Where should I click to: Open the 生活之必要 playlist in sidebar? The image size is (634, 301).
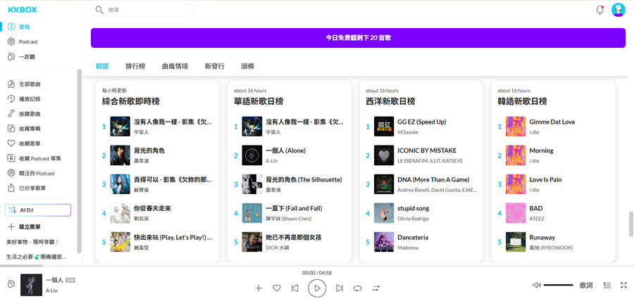point(37,257)
